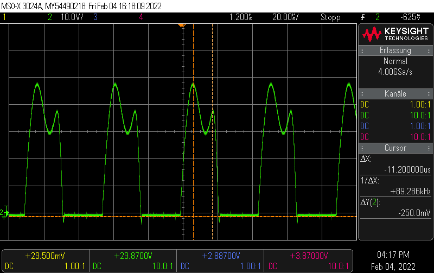Select channel 2 scale 10.0V/ label
Screen dimensions: 434x273
pyautogui.click(x=72, y=17)
